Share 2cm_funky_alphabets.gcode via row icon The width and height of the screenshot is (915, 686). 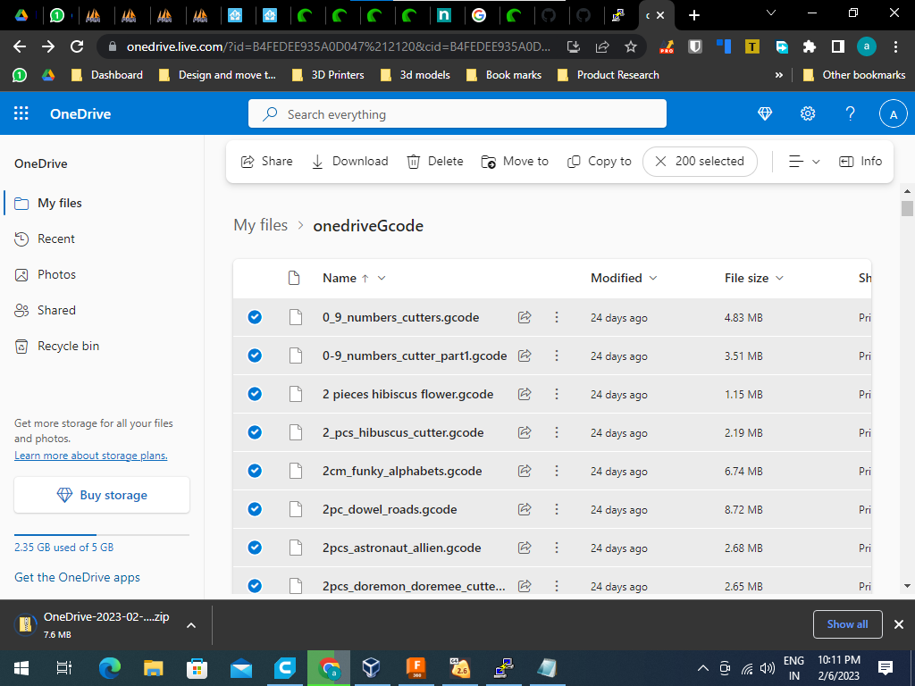pos(525,471)
